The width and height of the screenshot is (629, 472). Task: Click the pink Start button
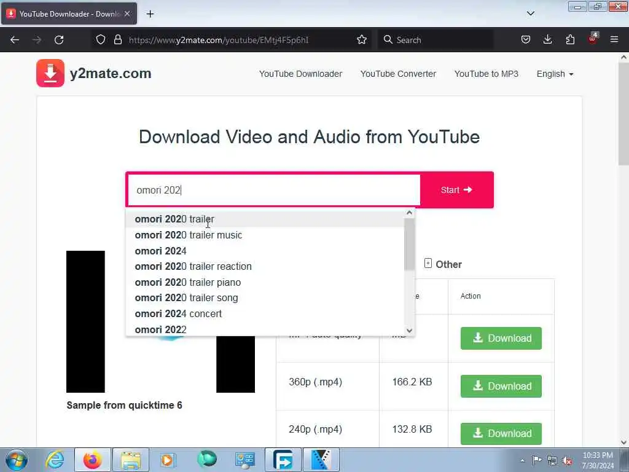(457, 190)
